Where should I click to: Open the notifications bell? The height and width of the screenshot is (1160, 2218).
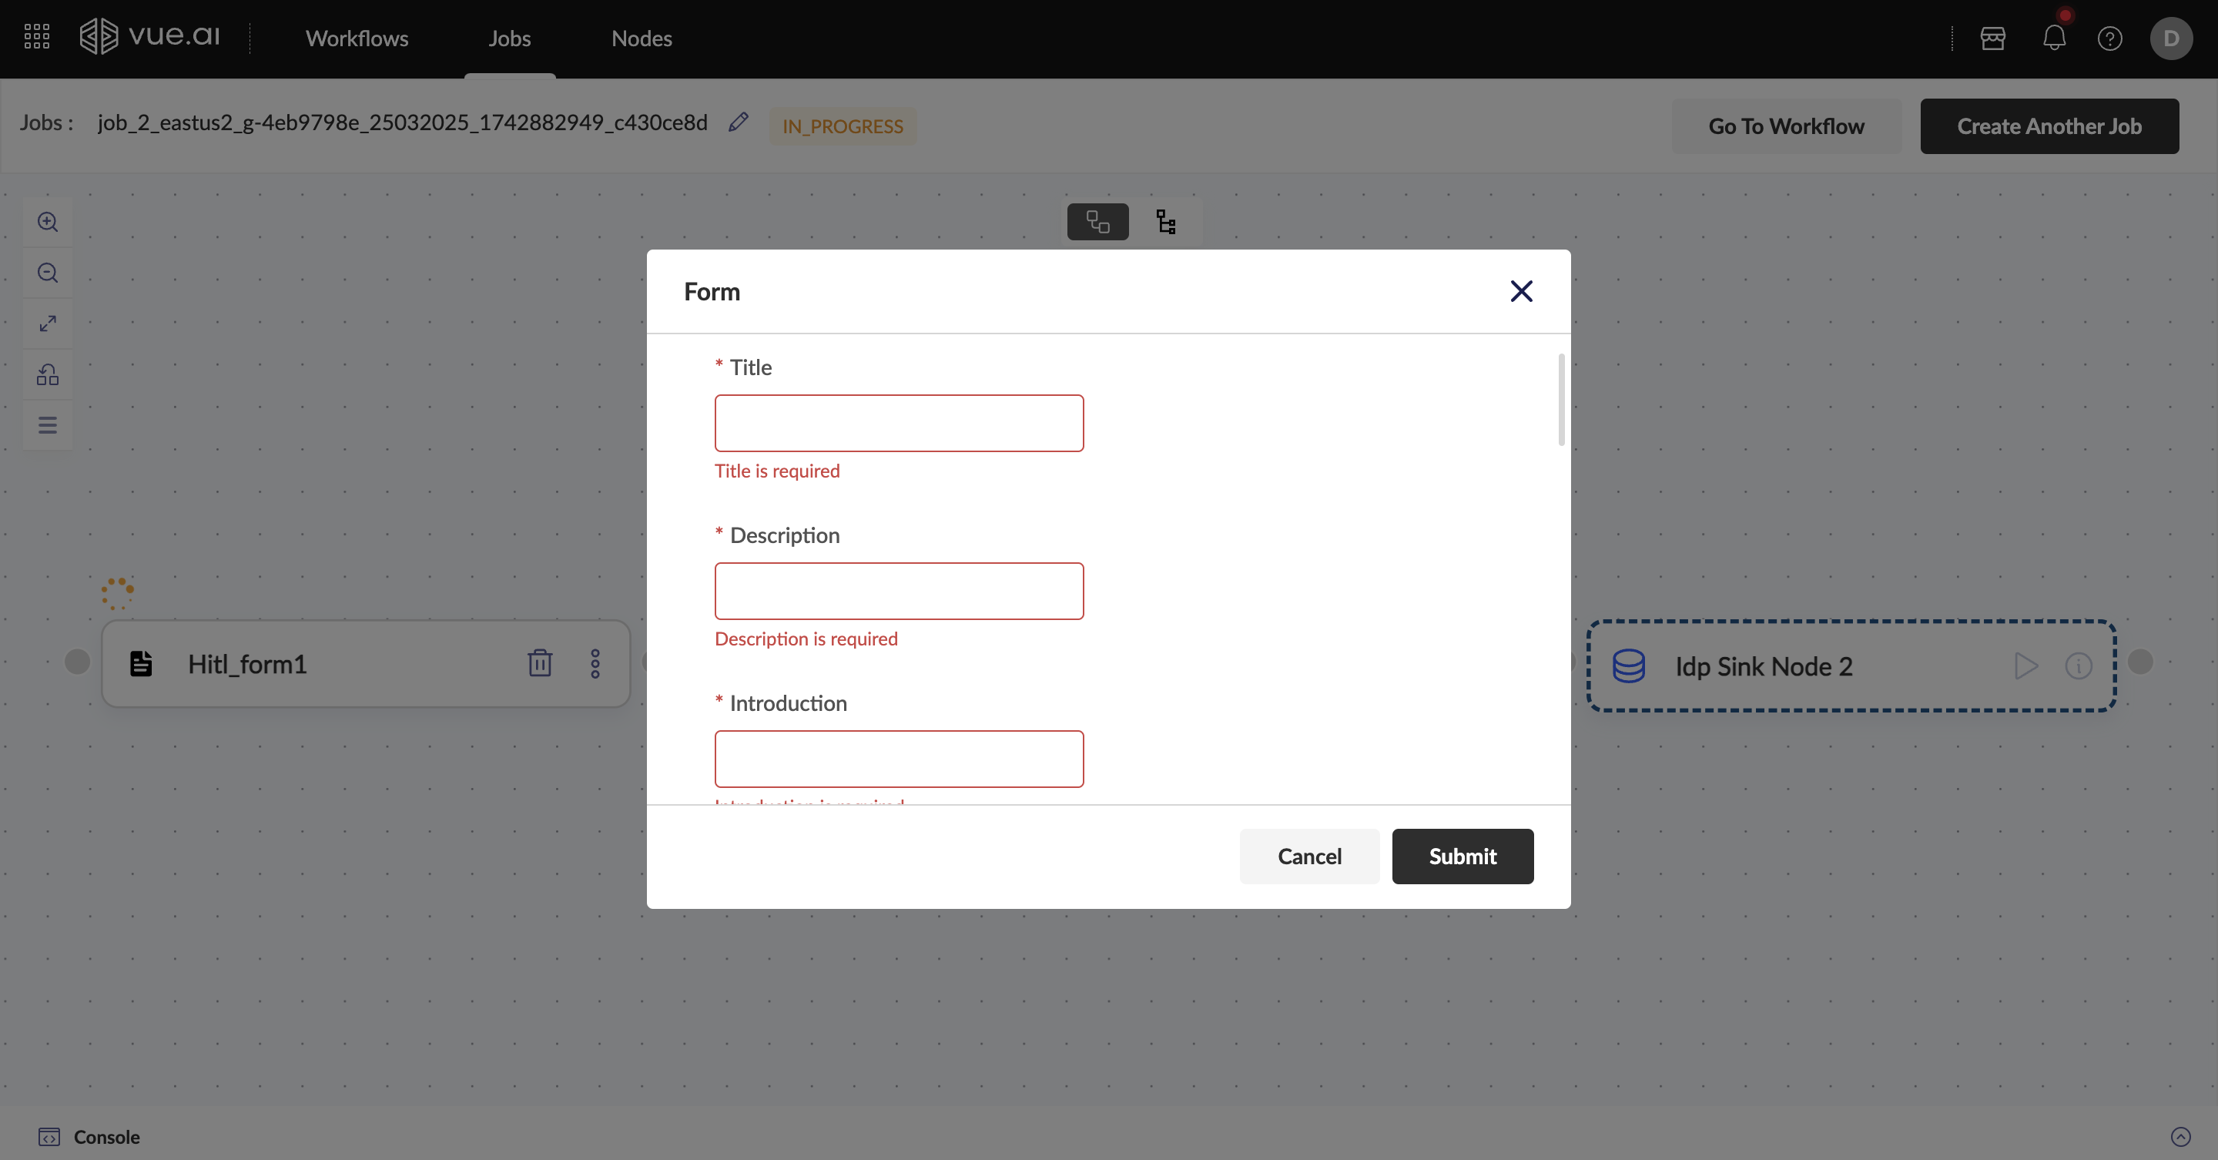pyautogui.click(x=2053, y=39)
